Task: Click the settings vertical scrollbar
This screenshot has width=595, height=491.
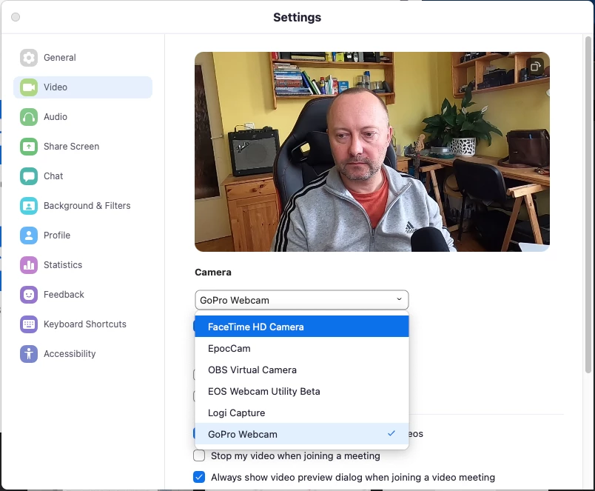Action: pos(588,205)
